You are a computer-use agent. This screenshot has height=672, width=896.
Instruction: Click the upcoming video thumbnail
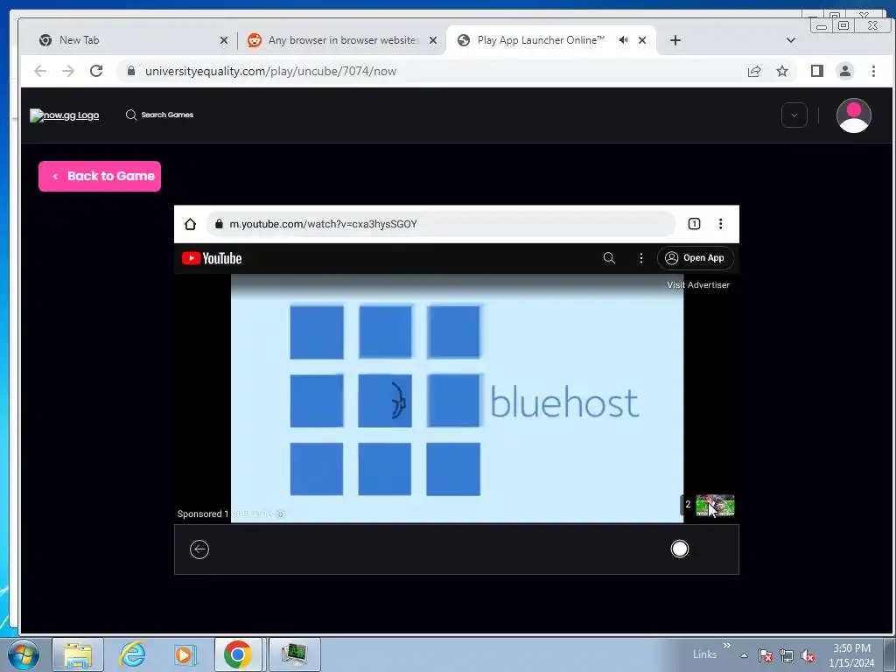pos(715,505)
